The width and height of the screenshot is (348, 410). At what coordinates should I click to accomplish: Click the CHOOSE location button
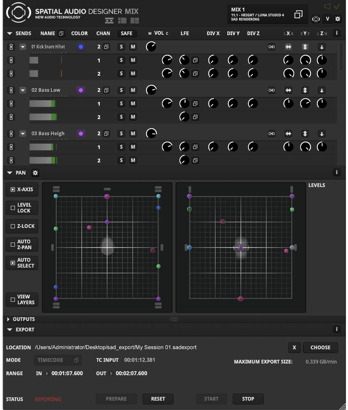320,348
